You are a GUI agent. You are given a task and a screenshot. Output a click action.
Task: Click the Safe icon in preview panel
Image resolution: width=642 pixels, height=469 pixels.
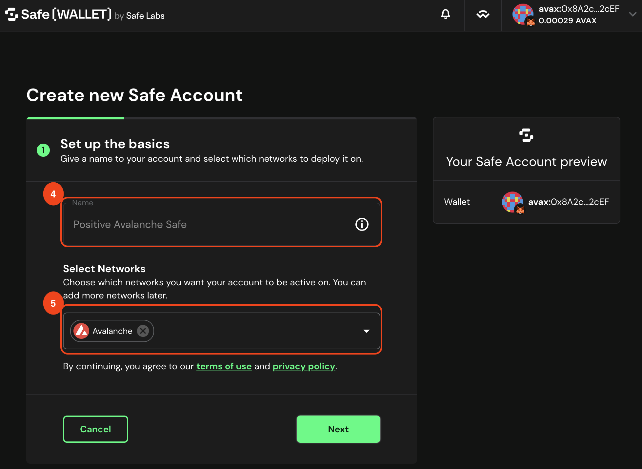(526, 135)
